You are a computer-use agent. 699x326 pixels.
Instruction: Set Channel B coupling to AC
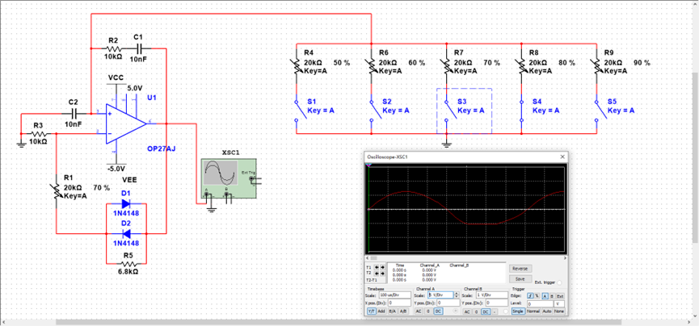click(467, 311)
